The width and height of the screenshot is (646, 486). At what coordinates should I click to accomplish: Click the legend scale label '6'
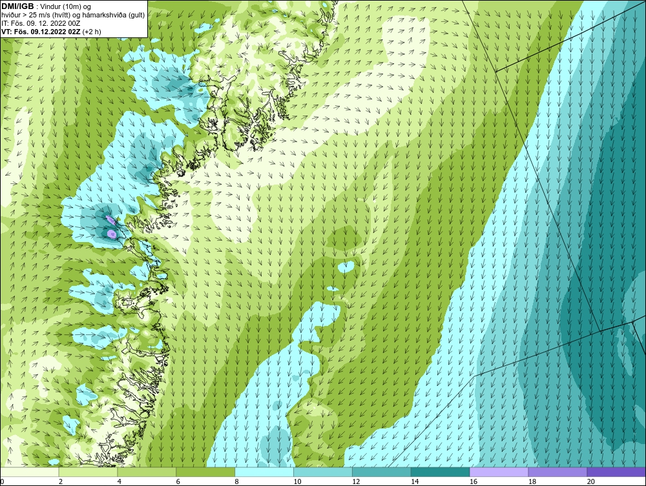(x=178, y=481)
